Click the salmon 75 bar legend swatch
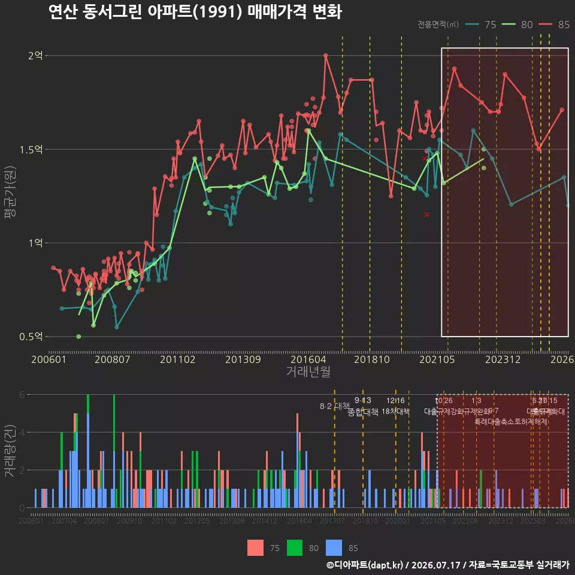This screenshot has width=575, height=575. [x=255, y=548]
